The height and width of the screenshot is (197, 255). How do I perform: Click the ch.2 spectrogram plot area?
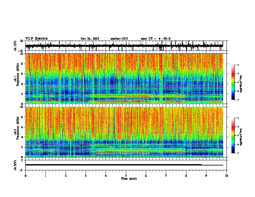(124, 132)
